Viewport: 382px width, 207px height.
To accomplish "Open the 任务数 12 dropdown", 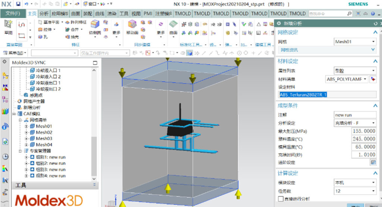I will point(355,191).
